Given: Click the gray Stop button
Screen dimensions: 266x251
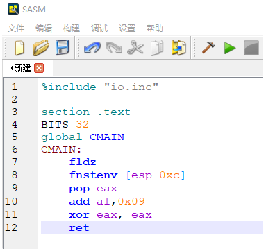Looking at the screenshot, I should [x=251, y=48].
